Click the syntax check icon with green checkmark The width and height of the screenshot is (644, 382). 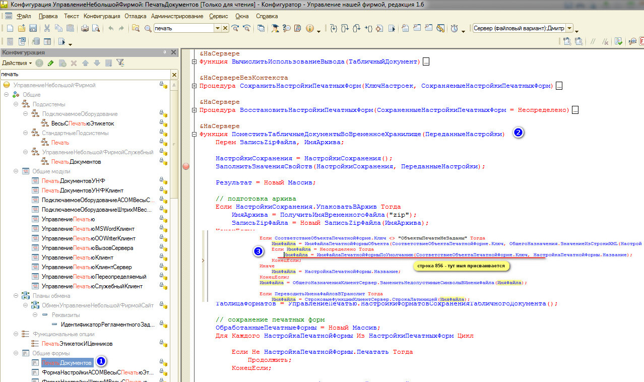(618, 41)
